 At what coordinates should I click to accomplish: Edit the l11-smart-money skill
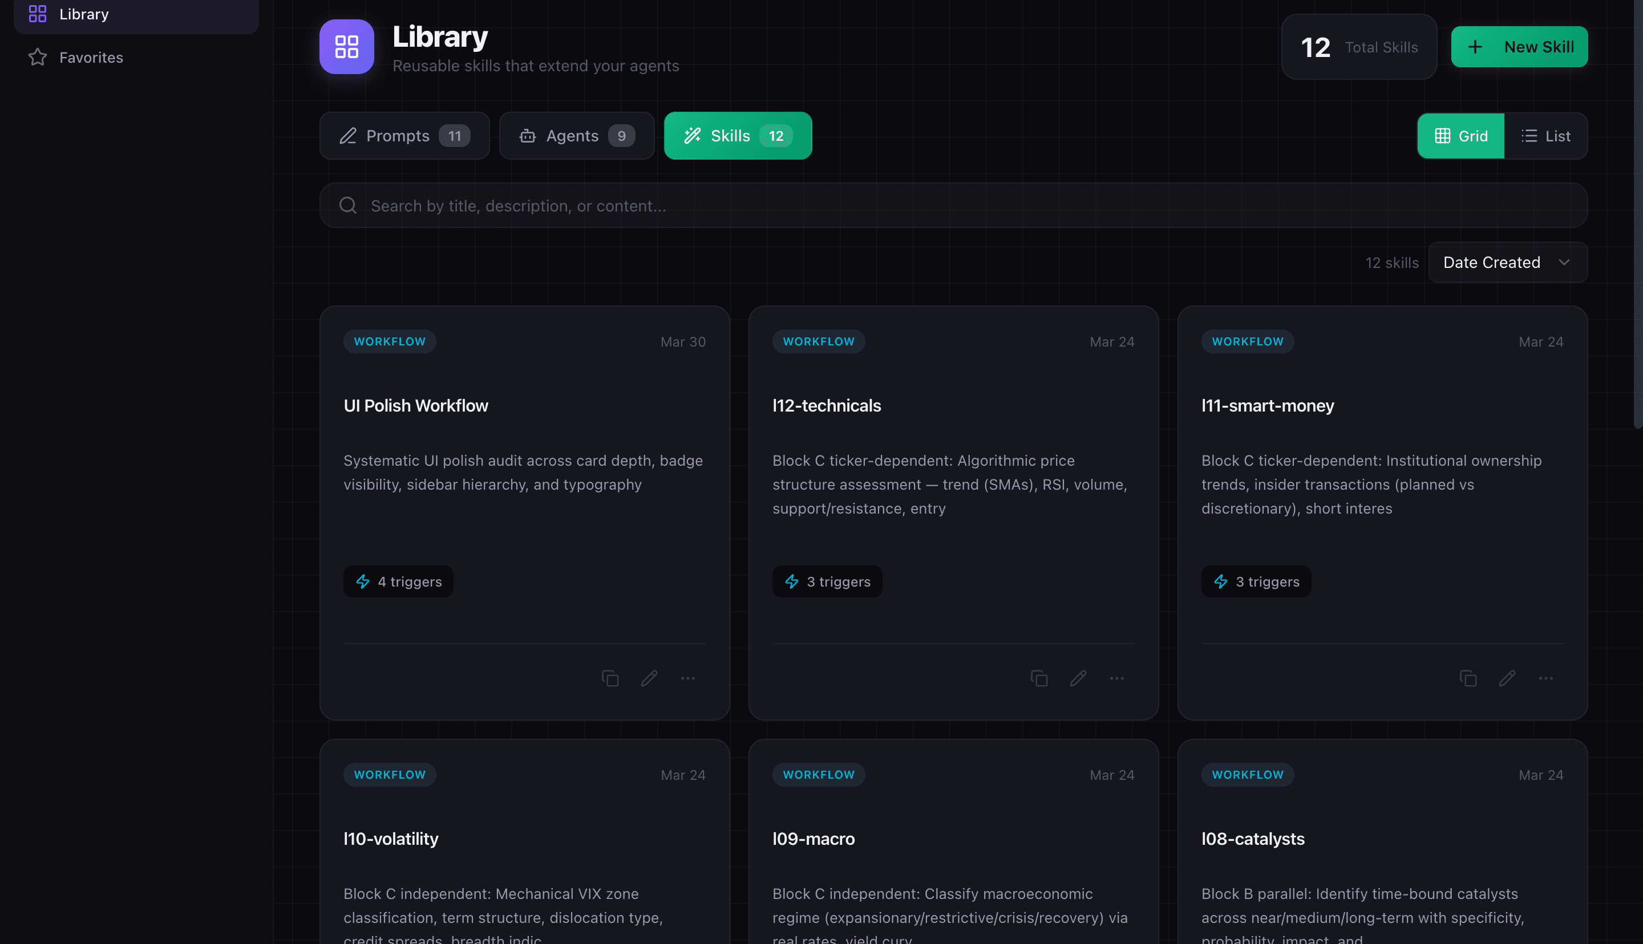pos(1507,678)
